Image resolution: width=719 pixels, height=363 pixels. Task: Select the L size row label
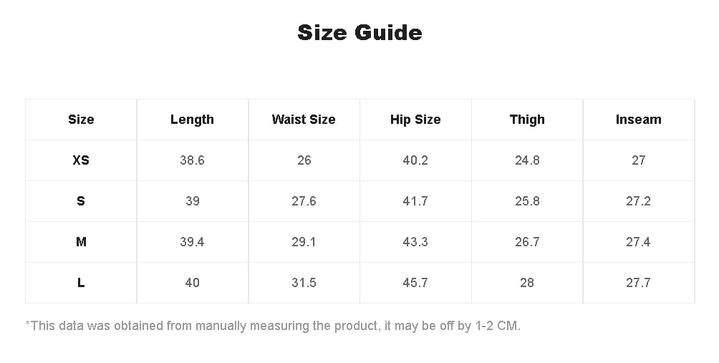81,283
